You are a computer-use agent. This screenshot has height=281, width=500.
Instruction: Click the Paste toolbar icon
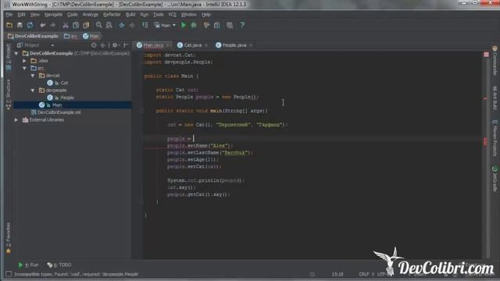tap(86, 25)
